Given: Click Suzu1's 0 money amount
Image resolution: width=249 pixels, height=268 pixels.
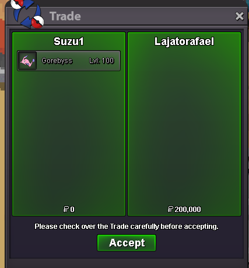Looking at the screenshot, I should [72, 210].
